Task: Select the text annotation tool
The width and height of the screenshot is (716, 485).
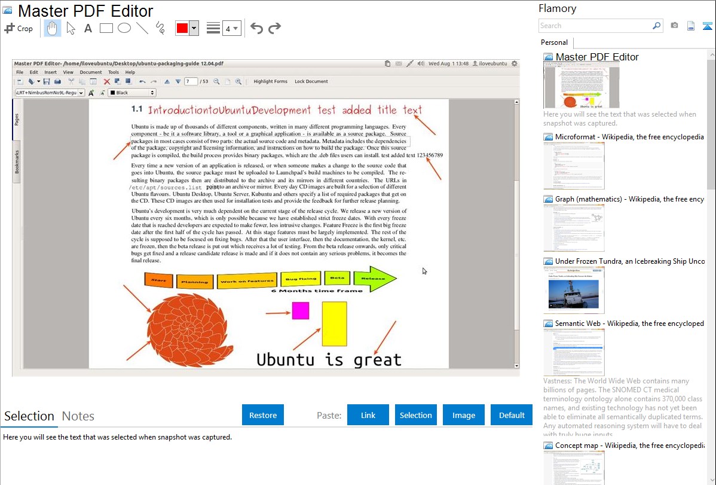Action: (88, 28)
